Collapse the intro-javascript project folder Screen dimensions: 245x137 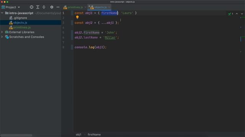[2, 13]
